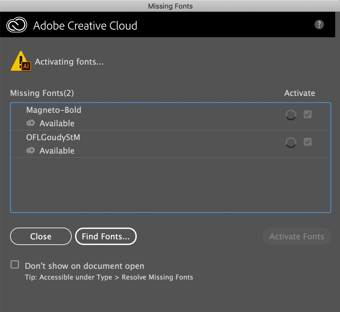Click the OFLGoudyStM loading spinner
The image size is (340, 312).
coord(291,142)
